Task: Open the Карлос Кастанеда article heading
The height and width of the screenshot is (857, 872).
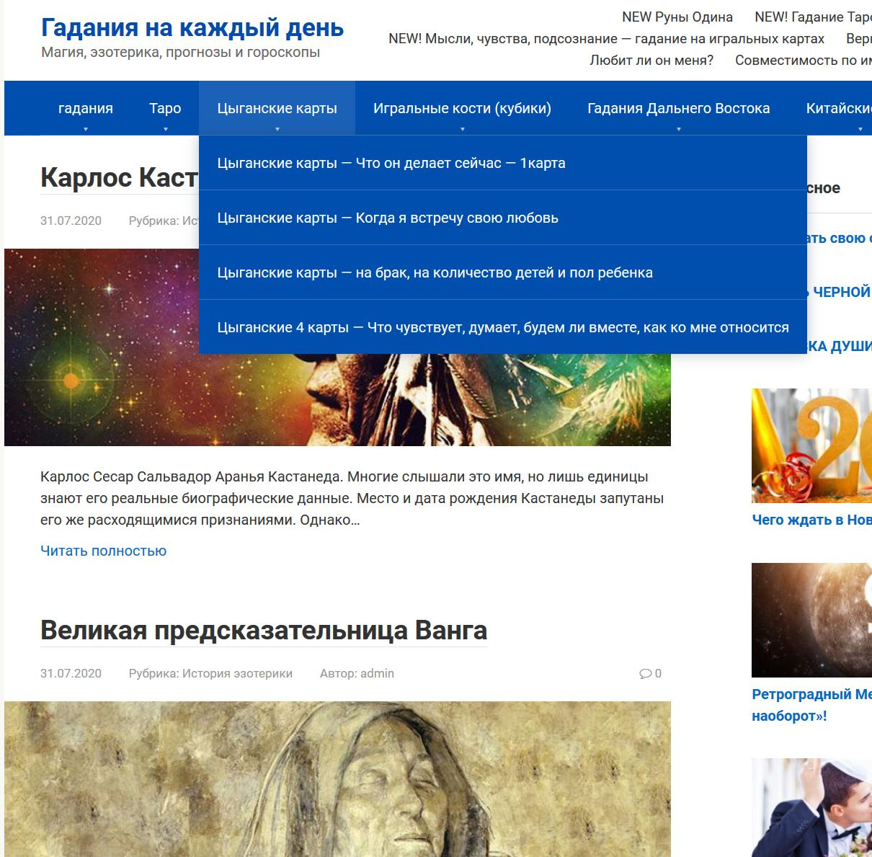Action: pos(119,177)
